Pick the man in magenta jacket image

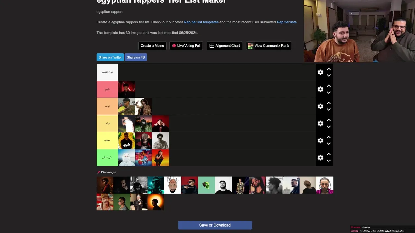(325, 185)
